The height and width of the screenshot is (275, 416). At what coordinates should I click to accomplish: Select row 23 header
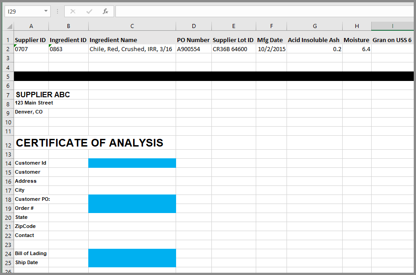pos(8,245)
